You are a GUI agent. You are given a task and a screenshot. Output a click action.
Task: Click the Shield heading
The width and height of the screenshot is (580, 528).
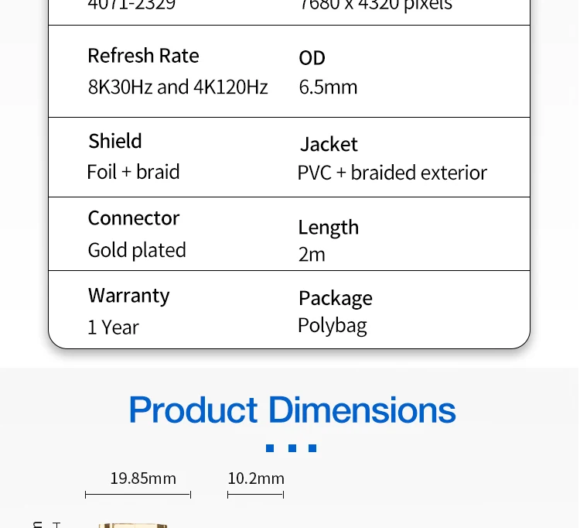coord(115,141)
